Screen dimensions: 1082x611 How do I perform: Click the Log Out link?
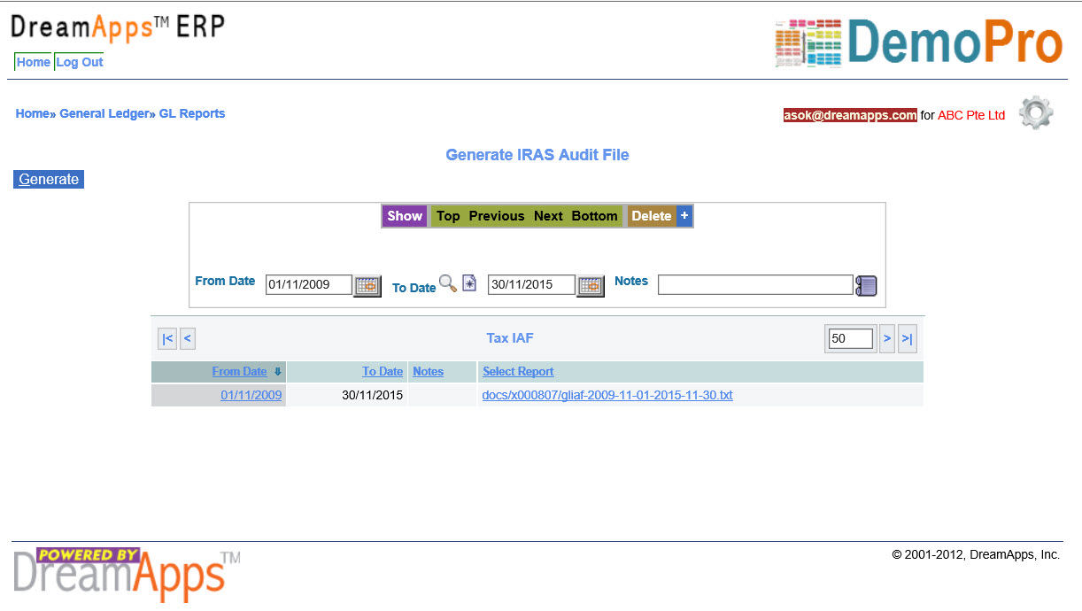tap(80, 62)
